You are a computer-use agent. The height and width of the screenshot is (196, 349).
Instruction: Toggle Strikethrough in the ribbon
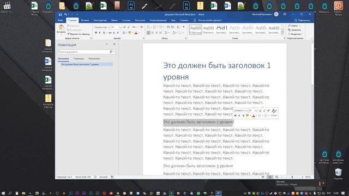(x=110, y=33)
